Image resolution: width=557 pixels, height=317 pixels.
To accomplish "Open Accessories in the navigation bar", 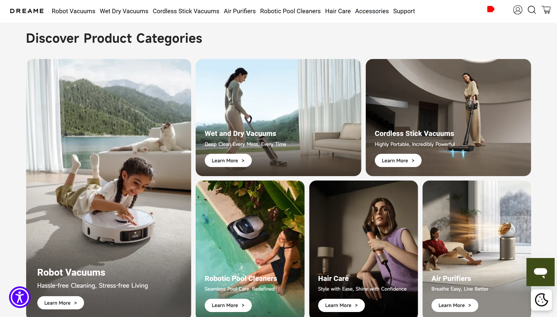I will pyautogui.click(x=372, y=11).
